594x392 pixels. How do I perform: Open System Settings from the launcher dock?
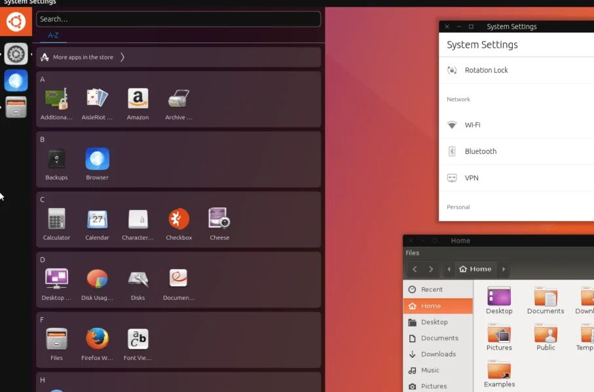coord(16,54)
